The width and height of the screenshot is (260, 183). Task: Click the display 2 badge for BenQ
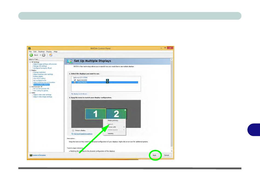coord(108,80)
